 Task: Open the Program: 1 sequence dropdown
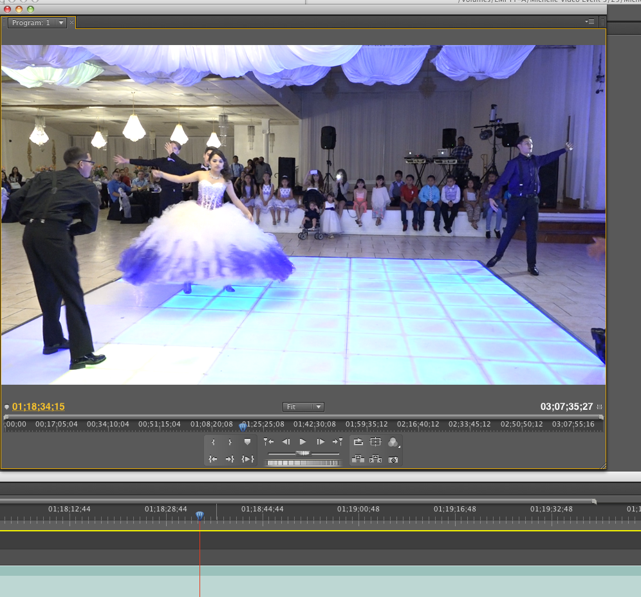click(61, 23)
